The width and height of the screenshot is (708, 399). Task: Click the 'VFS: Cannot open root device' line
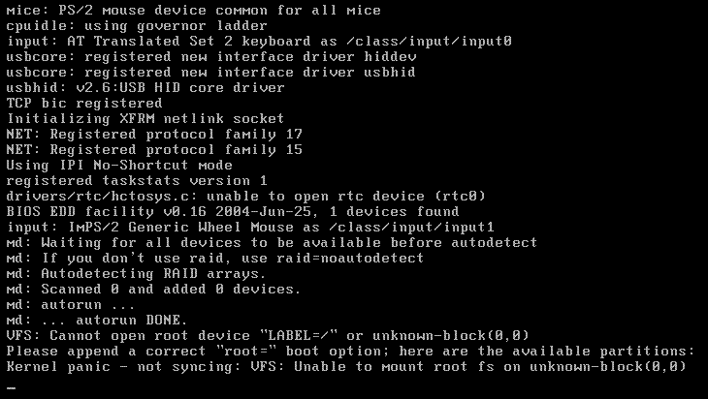268,335
